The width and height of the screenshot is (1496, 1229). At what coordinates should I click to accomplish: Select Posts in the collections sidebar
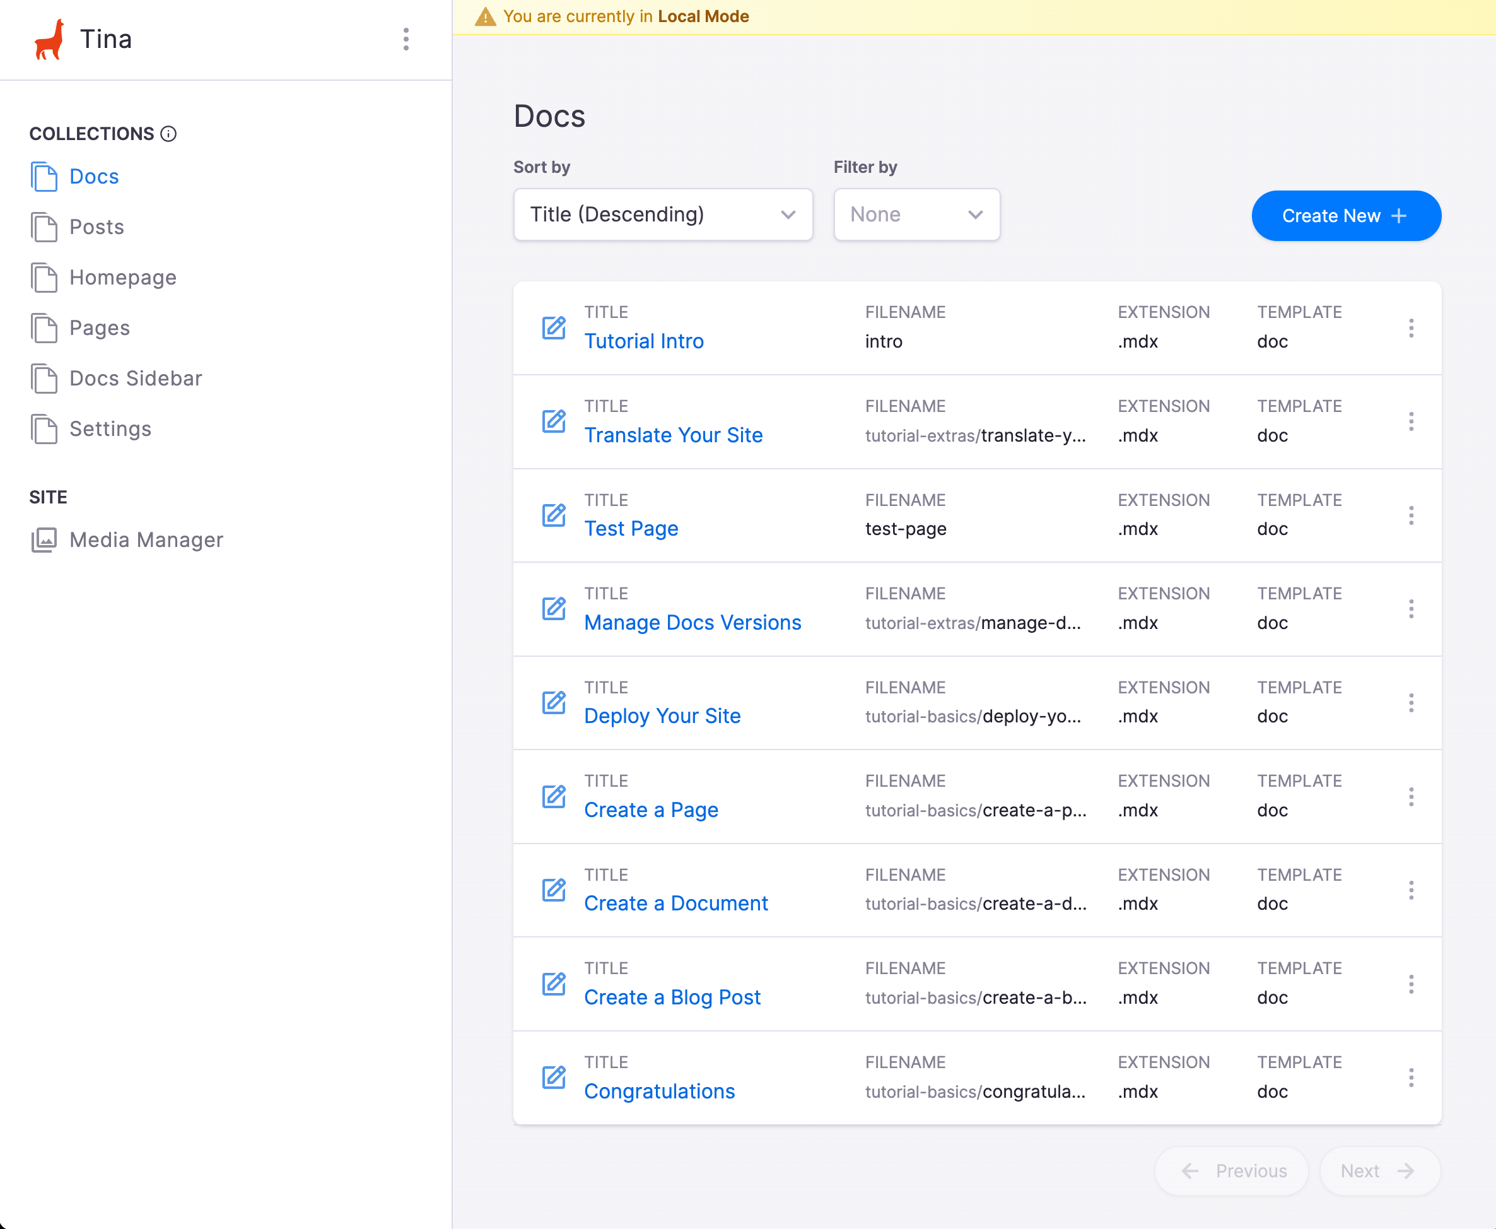tap(97, 227)
